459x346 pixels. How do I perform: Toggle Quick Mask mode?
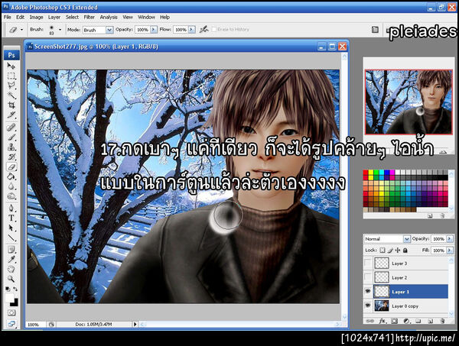click(x=11, y=313)
